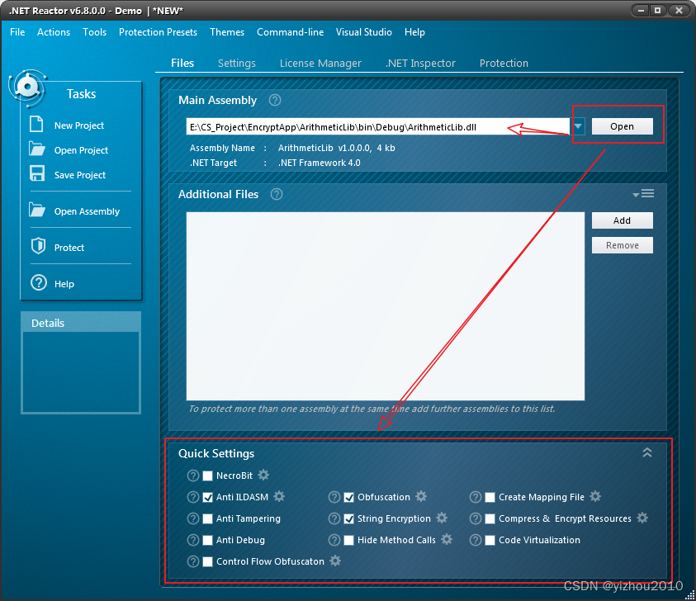This screenshot has width=696, height=601.
Task: Click help icon beside Control Flow Obfuscation
Action: (193, 561)
